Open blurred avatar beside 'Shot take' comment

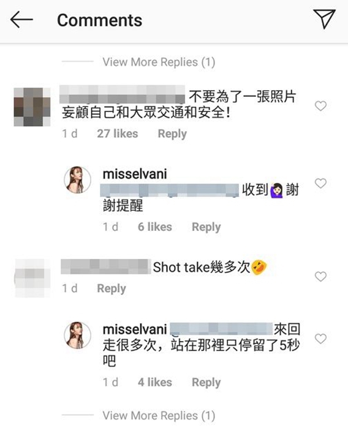coord(32,278)
